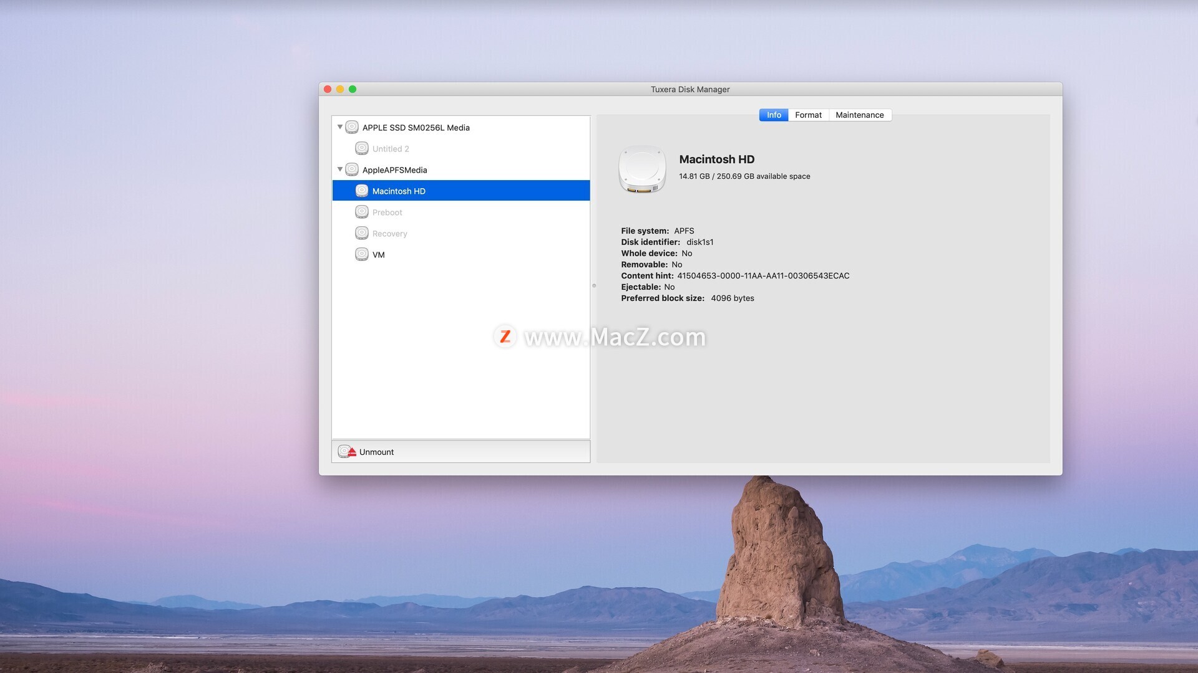Select the Preboot volume row
Viewport: 1198px width, 673px height.
461,212
